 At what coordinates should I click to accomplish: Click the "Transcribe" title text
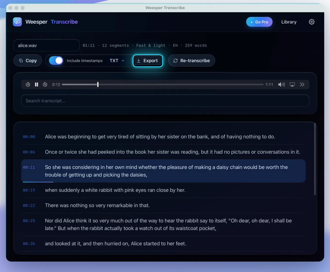[64, 22]
